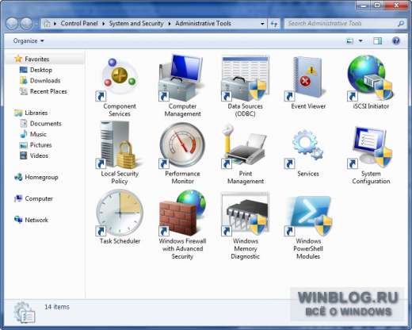The height and width of the screenshot is (330, 412).
Task: Refresh the Administrative Tools folder
Action: pyautogui.click(x=274, y=24)
